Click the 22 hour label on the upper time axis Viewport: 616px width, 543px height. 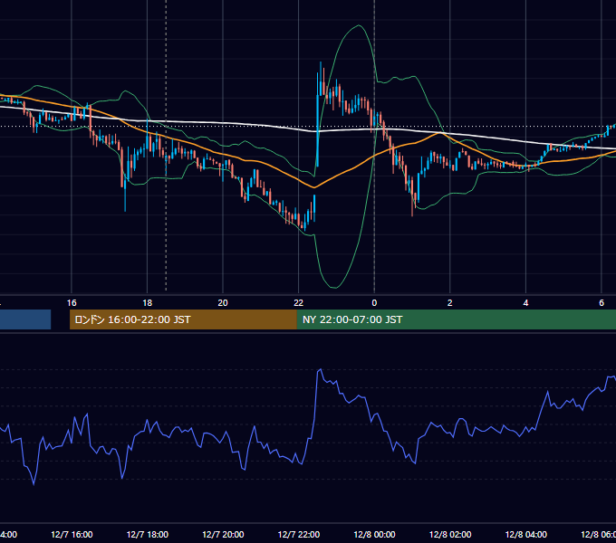coord(299,303)
